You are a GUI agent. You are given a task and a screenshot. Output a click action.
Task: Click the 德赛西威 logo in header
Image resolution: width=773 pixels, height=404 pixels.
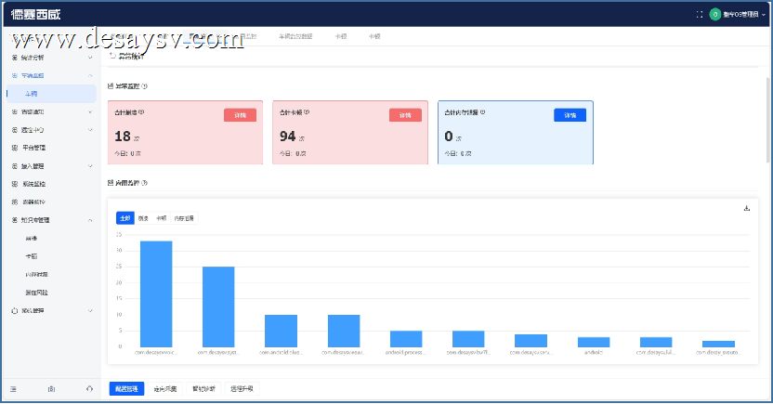point(35,14)
